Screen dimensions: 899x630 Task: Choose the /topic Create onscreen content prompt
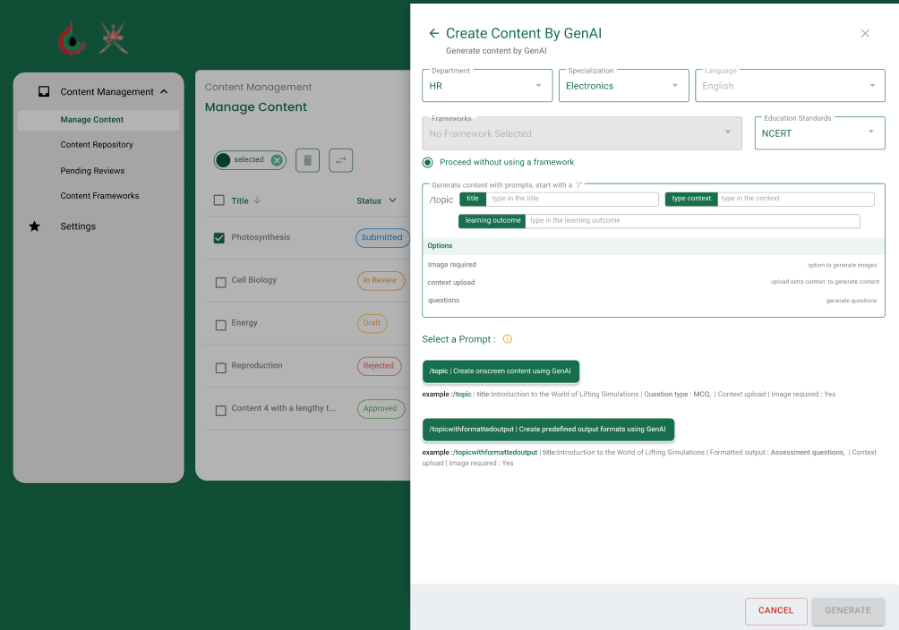click(501, 371)
